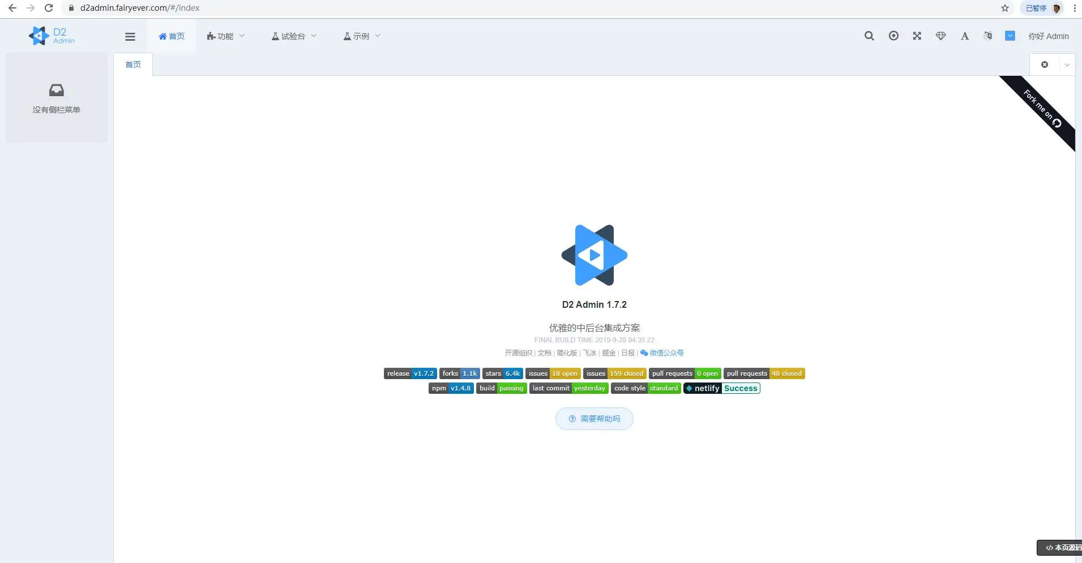
Task: Click the circular dot log icon
Action: [x=893, y=36]
